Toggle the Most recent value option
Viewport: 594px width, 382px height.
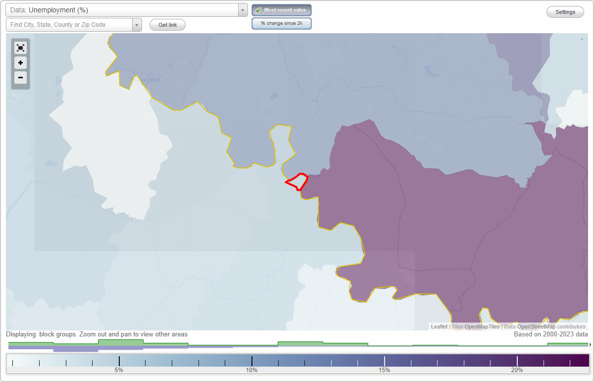point(282,10)
